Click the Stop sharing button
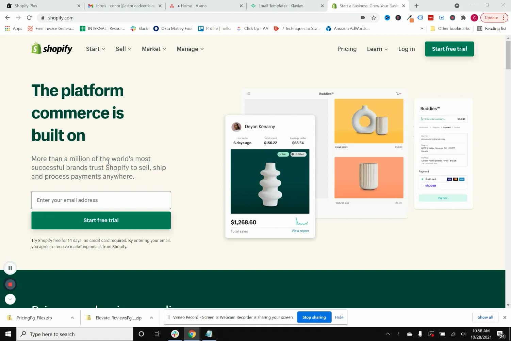The width and height of the screenshot is (511, 341). 314,317
